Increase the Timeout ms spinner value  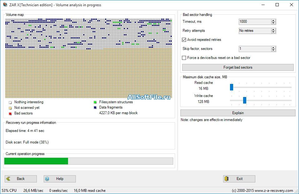coord(273,20)
